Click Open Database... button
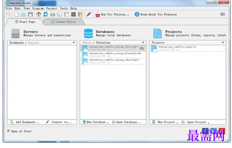 127,122
